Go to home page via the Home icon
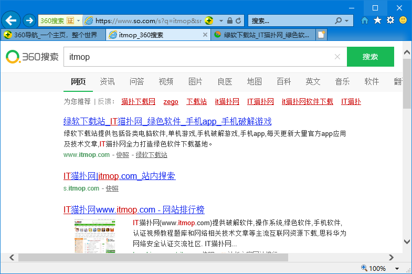Viewport: 412px width, 274px height. coord(365,20)
